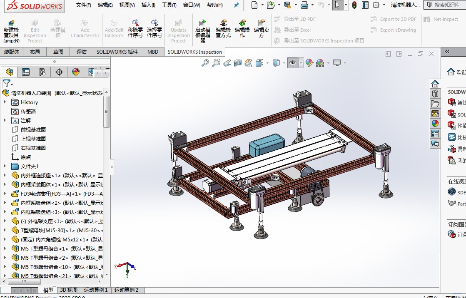Screen dimensions: 466x298
Task: Click the View Settings monitor icon
Action: click(x=337, y=63)
